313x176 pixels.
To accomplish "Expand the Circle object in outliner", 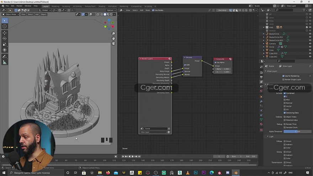I will click(264, 47).
